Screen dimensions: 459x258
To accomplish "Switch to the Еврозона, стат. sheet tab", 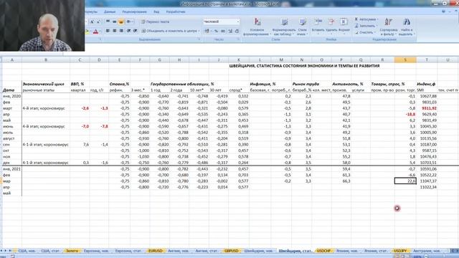I will pos(128,251).
